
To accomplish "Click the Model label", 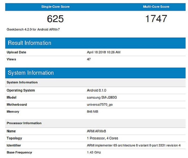I will click(x=12, y=97).
